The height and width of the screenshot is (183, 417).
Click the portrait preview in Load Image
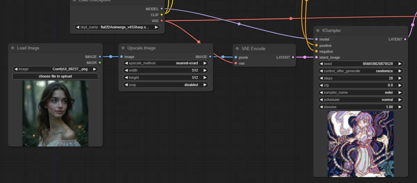(x=55, y=113)
